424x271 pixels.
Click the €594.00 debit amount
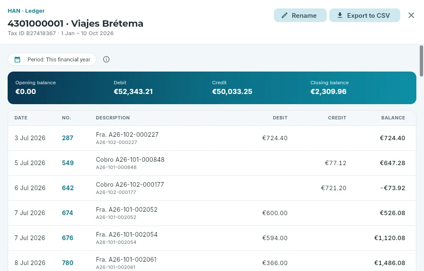click(x=275, y=238)
